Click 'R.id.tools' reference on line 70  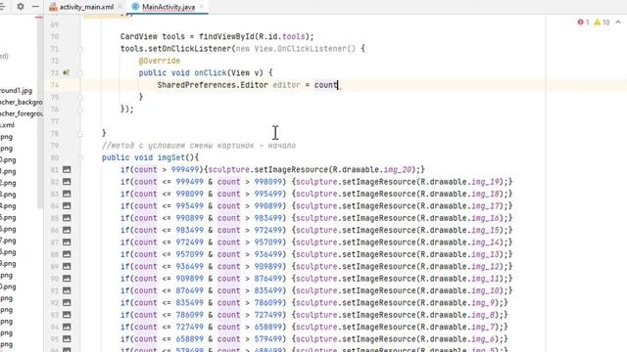coord(282,37)
